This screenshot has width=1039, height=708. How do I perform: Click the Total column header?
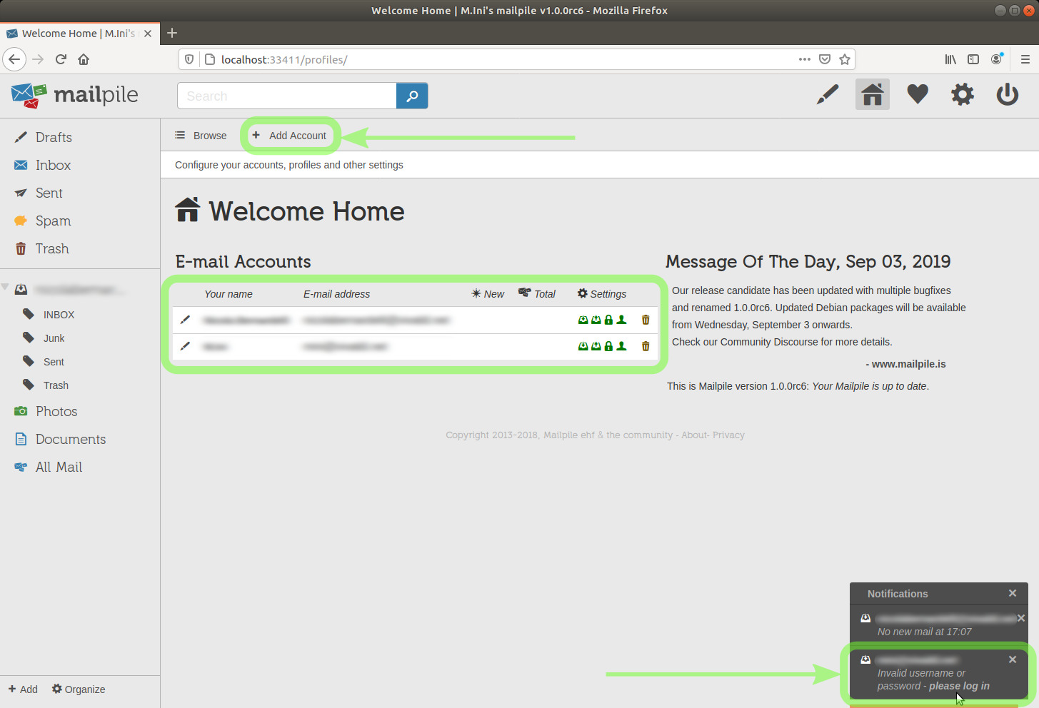[x=537, y=294]
